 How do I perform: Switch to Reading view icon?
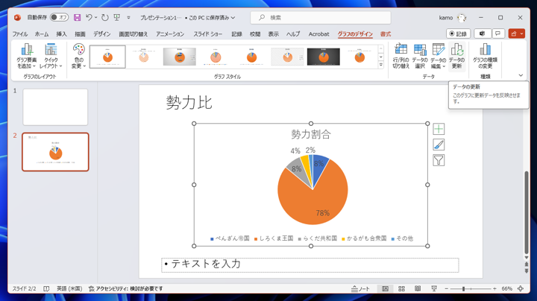tap(418, 288)
